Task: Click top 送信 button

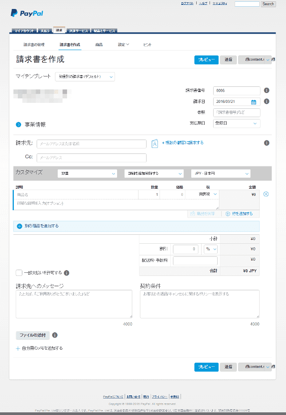Action: pos(228,60)
